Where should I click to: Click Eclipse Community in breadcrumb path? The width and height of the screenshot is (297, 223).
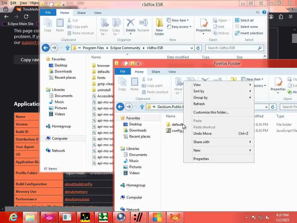pos(125,48)
